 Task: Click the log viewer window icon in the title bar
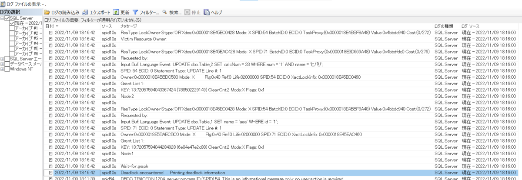[x=3, y=4]
